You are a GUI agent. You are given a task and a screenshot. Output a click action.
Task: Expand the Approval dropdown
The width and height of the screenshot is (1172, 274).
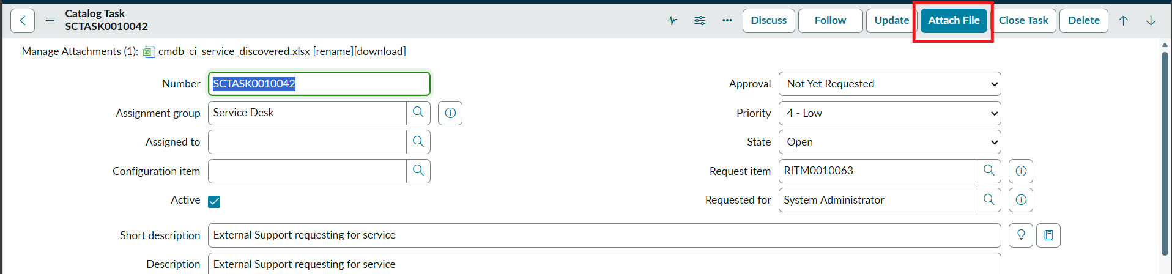(889, 84)
